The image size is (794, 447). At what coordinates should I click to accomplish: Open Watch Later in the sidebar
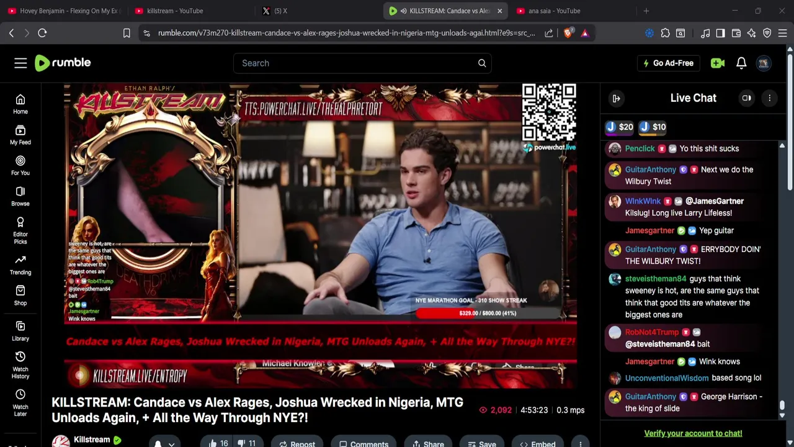coord(20,402)
